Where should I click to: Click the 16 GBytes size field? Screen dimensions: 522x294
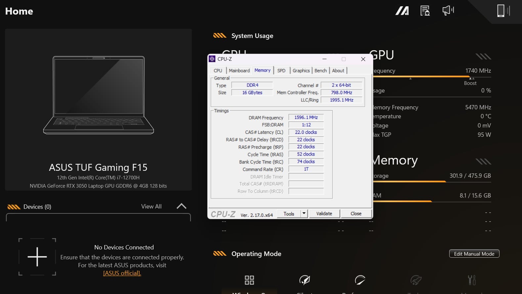(252, 92)
